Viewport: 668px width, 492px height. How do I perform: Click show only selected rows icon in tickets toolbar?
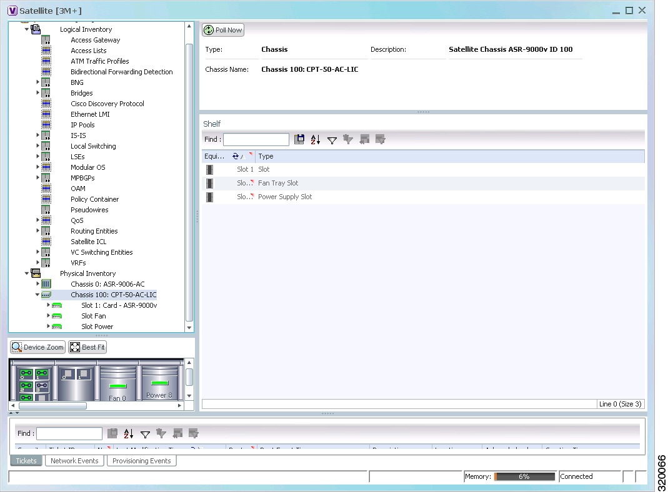[194, 433]
